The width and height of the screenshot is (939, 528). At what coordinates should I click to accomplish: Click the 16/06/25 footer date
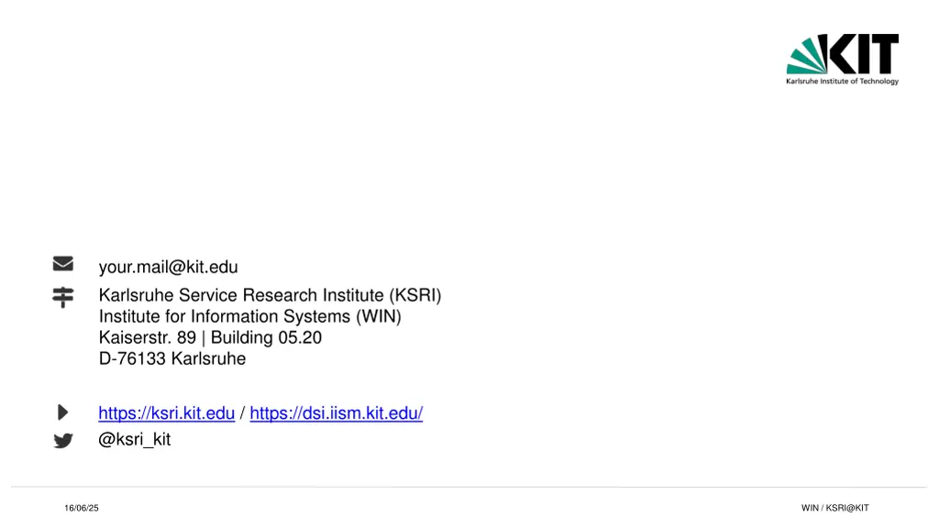pos(82,508)
